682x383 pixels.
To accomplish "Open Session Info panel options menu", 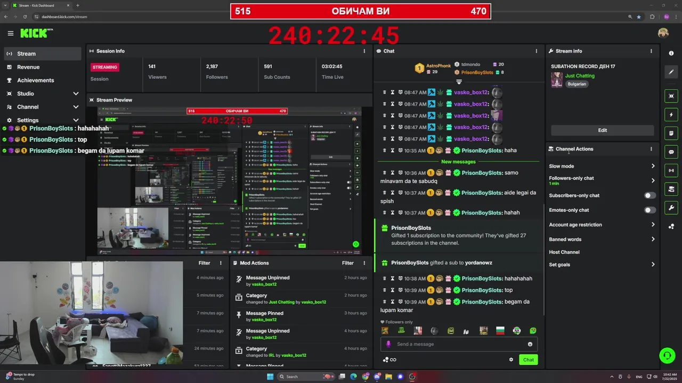I will [364, 51].
